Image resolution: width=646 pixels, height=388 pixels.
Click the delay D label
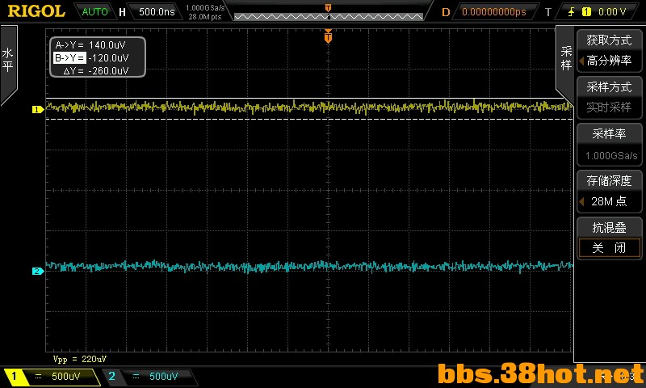point(446,12)
